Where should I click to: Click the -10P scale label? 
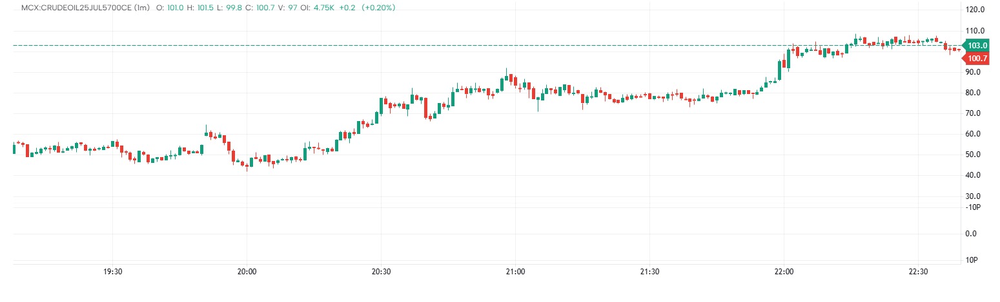coord(974,207)
